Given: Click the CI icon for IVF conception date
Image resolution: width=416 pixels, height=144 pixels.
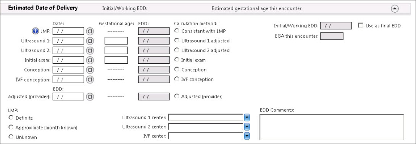Looking at the screenshot, I should [x=90, y=79].
